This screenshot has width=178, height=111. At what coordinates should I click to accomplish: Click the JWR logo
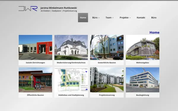pyautogui.click(x=28, y=9)
